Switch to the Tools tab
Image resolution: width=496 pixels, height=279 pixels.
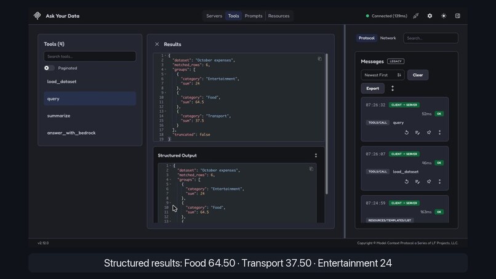pos(233,16)
